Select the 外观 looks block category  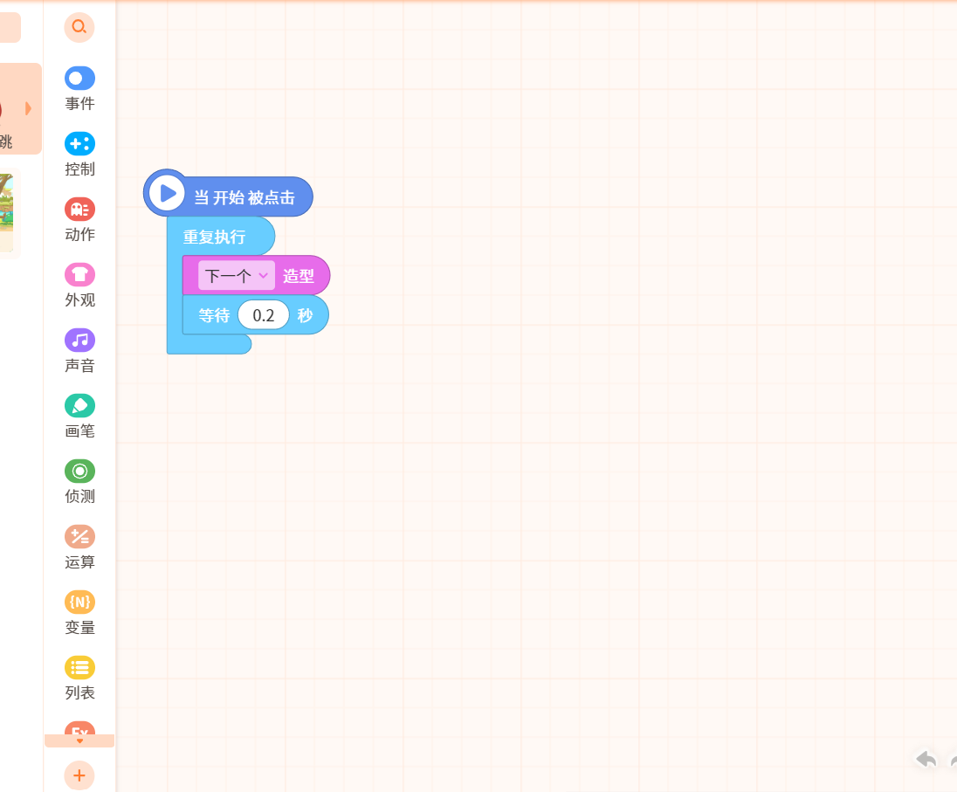pos(80,286)
